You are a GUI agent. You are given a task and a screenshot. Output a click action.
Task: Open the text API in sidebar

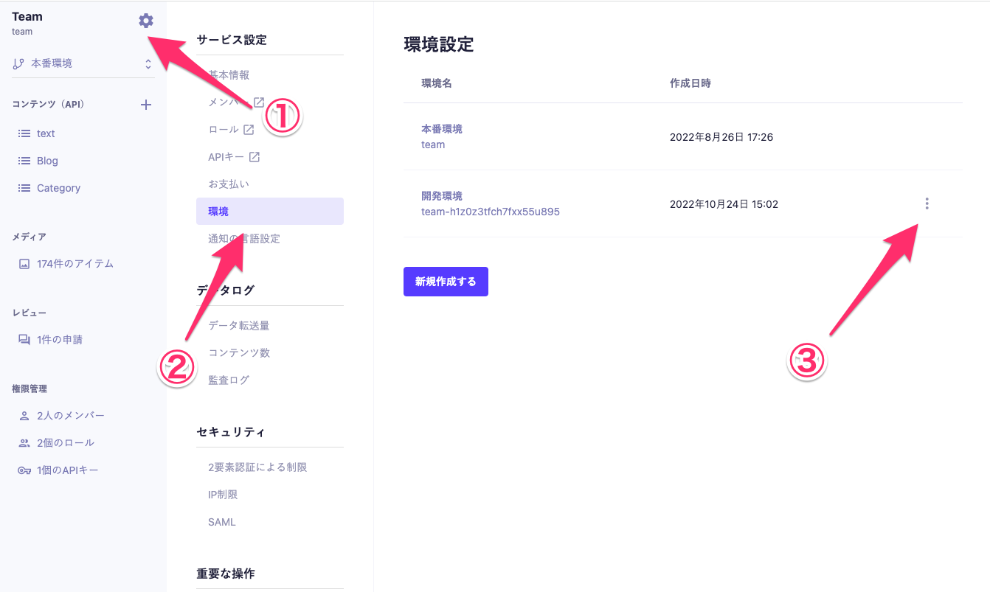[x=46, y=133]
